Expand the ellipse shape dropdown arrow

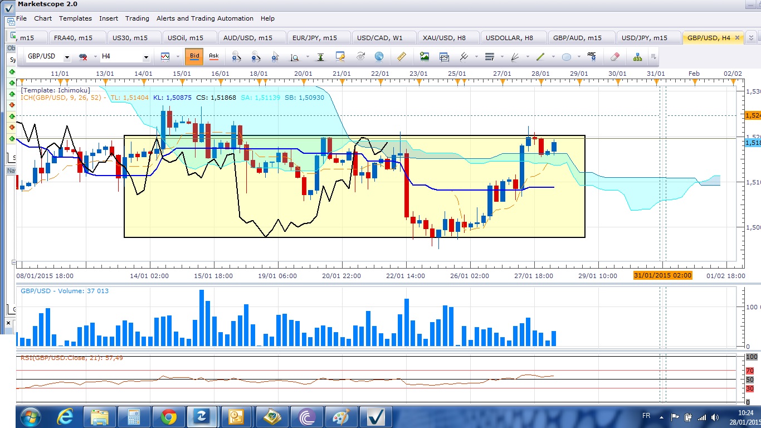pos(579,57)
